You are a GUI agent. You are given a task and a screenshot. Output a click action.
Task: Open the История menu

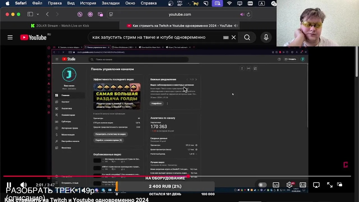point(88,3)
